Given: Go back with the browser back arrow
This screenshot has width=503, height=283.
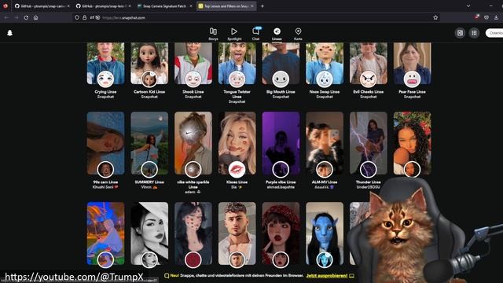Looking at the screenshot, I should (x=6, y=17).
